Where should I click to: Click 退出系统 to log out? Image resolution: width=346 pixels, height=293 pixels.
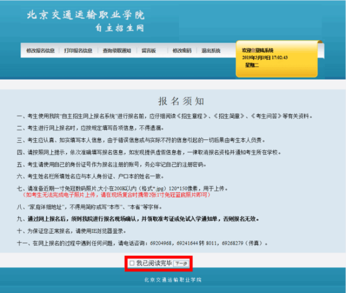(211, 50)
